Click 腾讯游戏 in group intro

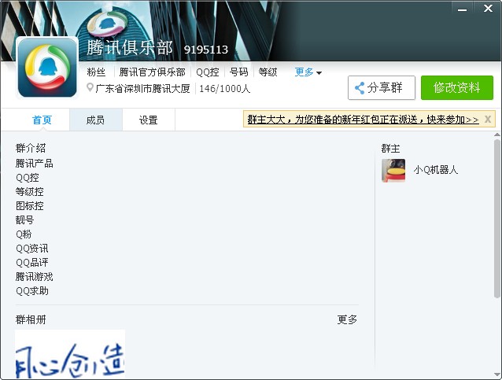(35, 277)
